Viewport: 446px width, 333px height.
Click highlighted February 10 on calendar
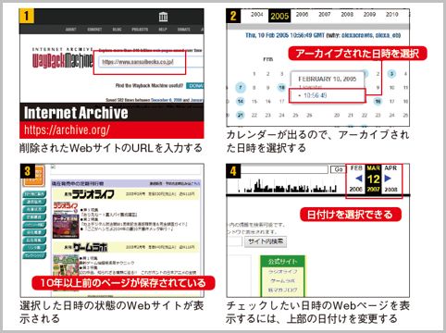pyautogui.click(x=281, y=88)
